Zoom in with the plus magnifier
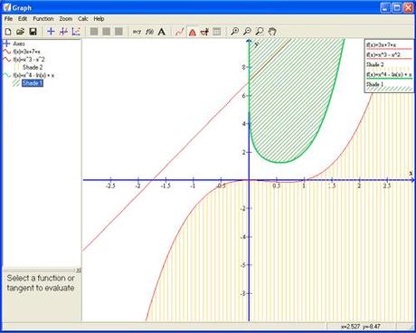Viewport: 416px width, 333px height. (x=234, y=32)
